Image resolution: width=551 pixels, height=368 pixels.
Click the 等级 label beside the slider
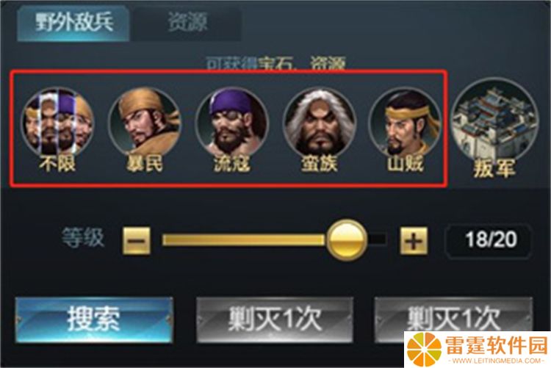click(x=83, y=238)
